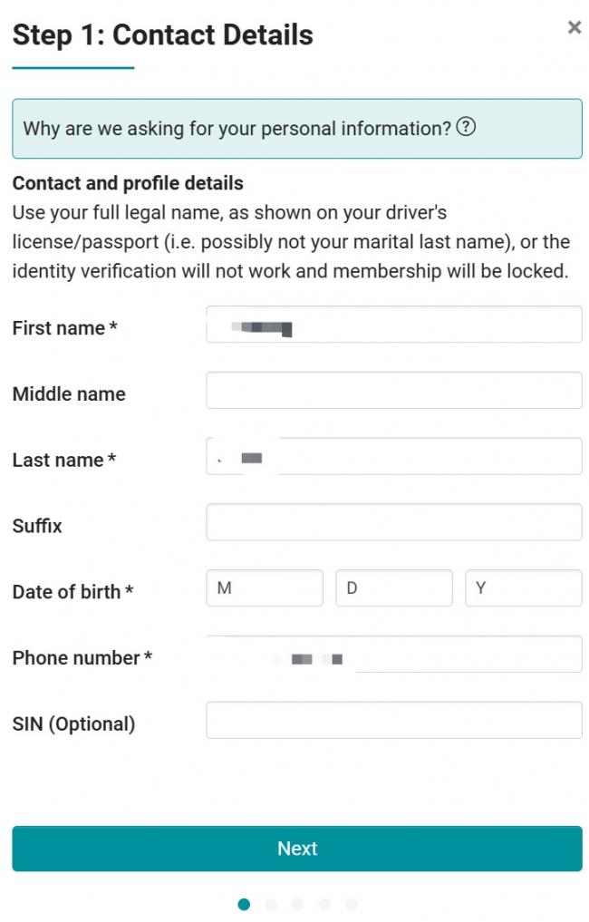Viewport: 589px width, 922px height.
Task: Close the Contact Details dialog
Action: click(574, 27)
